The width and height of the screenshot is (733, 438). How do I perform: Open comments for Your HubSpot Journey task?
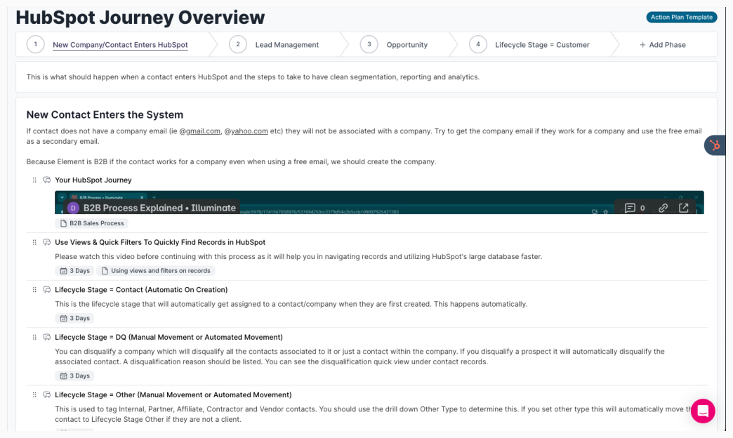pos(47,180)
